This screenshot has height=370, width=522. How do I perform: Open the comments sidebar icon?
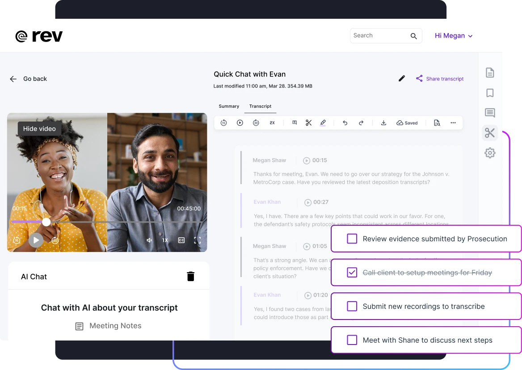490,113
